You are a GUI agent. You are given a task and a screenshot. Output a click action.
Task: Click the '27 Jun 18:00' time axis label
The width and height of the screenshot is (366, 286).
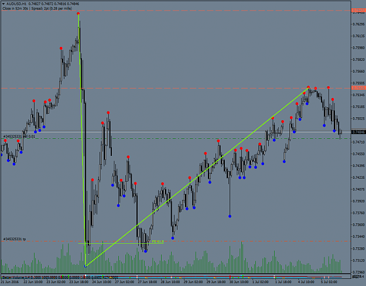click(147, 282)
